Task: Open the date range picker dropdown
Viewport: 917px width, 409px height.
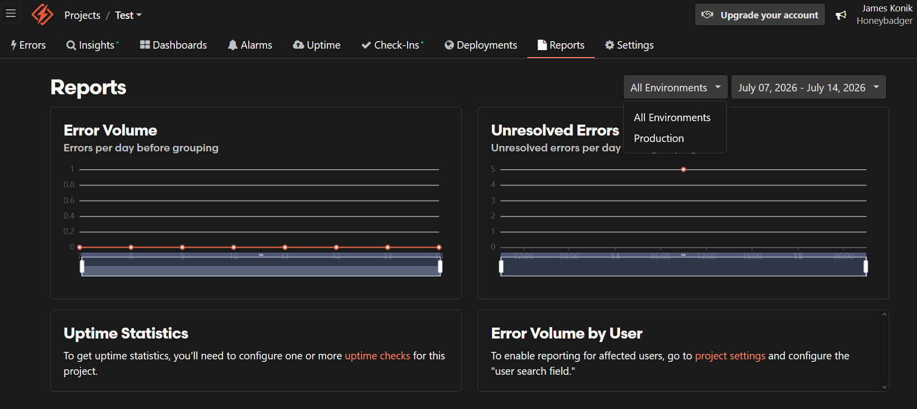Action: [x=808, y=87]
